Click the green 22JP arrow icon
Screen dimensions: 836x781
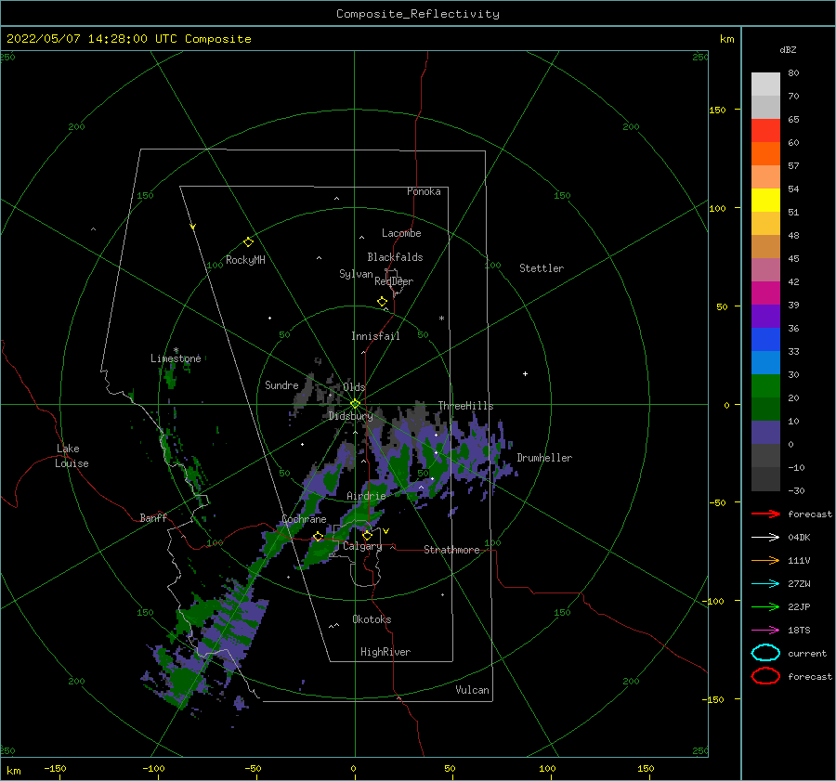[765, 606]
